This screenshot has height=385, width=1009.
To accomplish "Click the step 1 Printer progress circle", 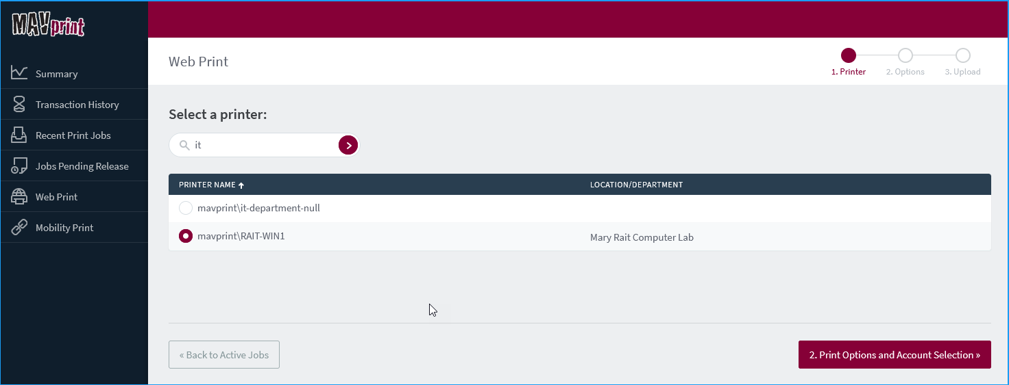I will pyautogui.click(x=849, y=55).
